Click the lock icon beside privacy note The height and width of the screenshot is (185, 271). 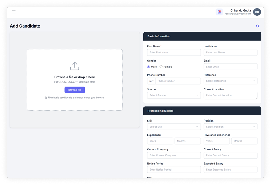click(46, 98)
